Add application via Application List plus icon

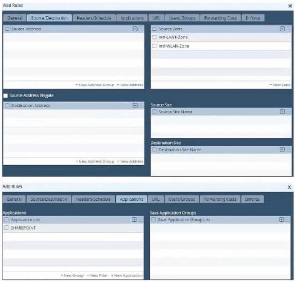[134, 220]
